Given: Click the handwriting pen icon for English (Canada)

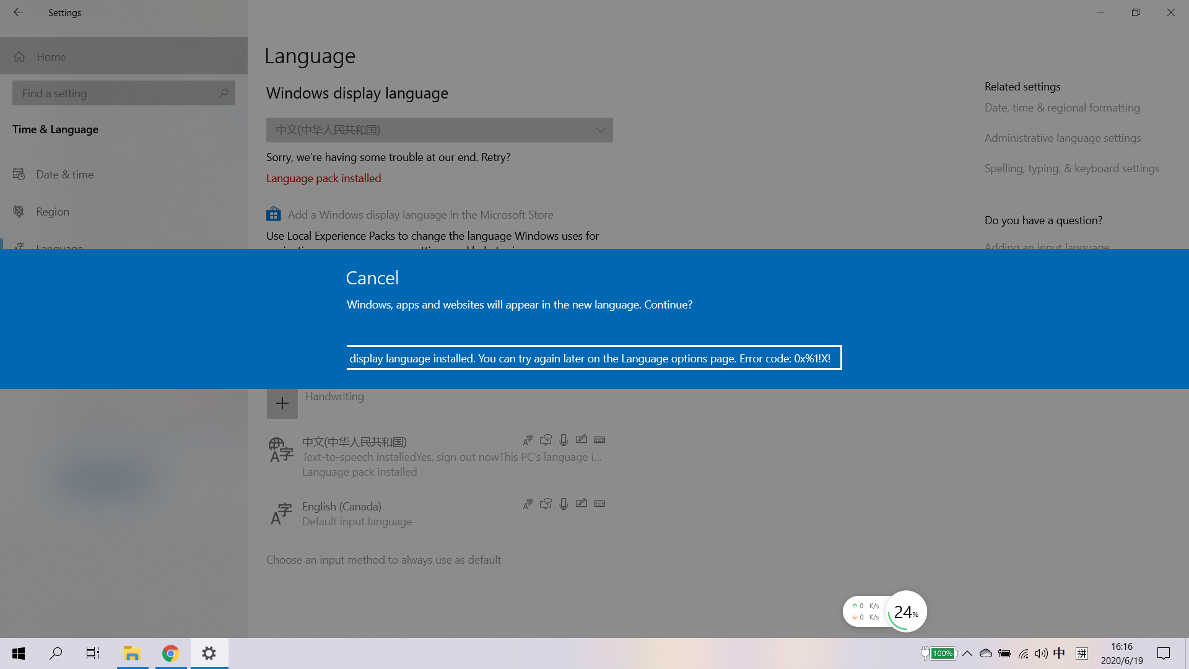Looking at the screenshot, I should point(581,503).
